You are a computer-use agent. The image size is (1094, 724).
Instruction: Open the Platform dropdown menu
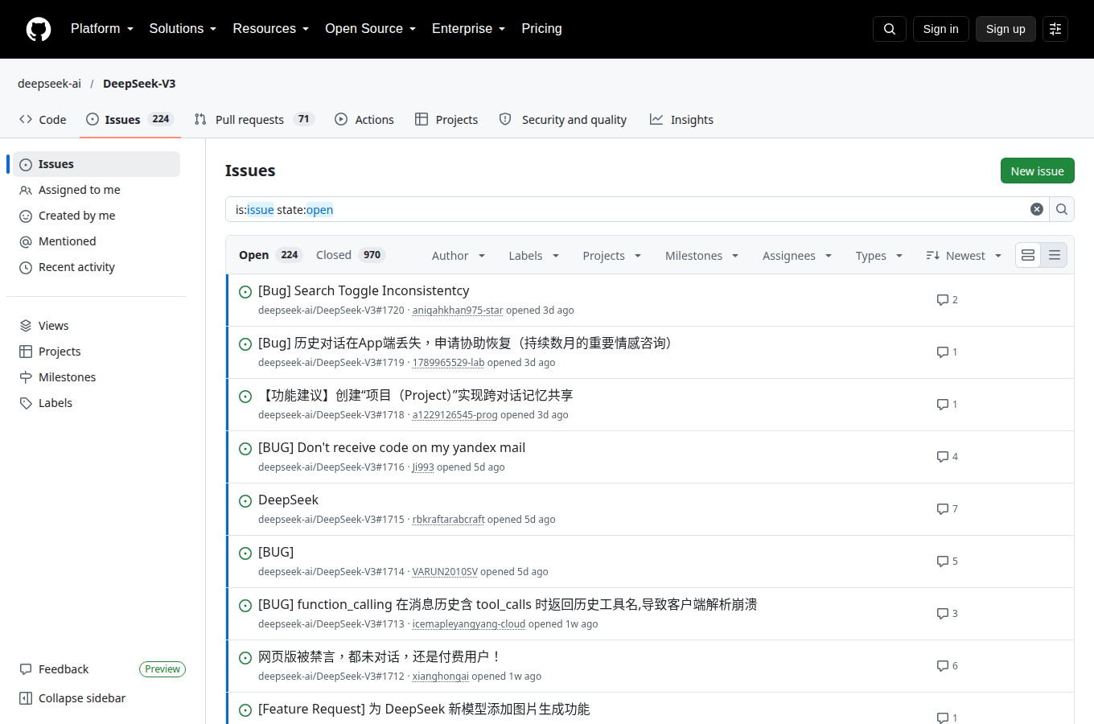click(102, 29)
